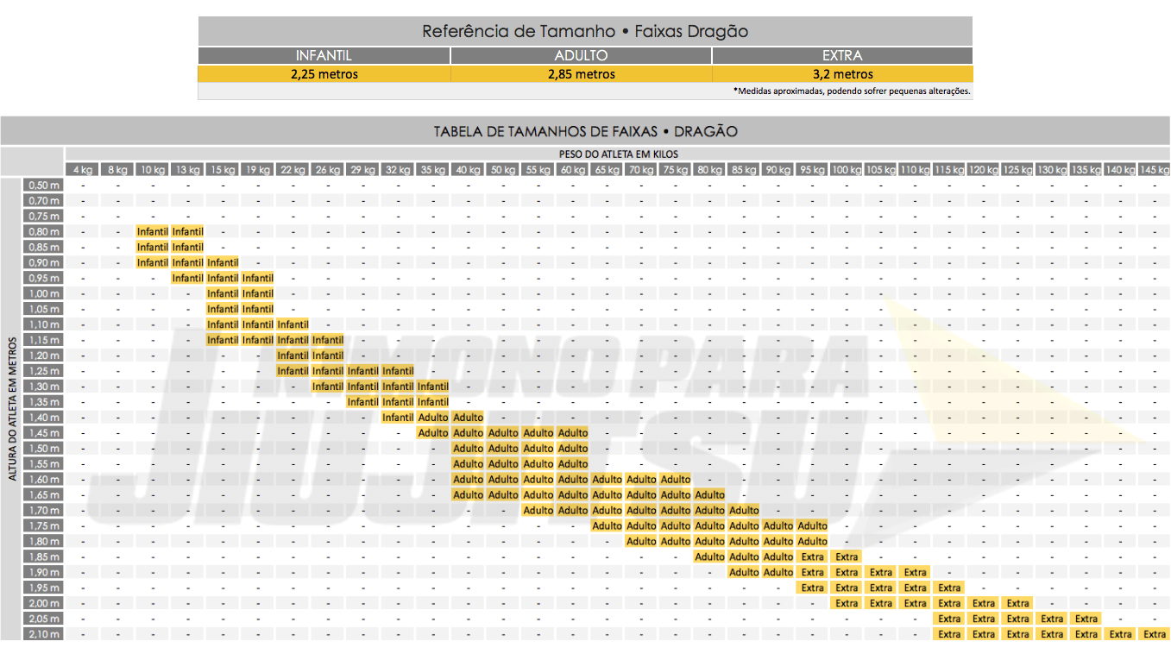Select the '60 kg' column header
Image resolution: width=1171 pixels, height=654 pixels.
point(572,170)
